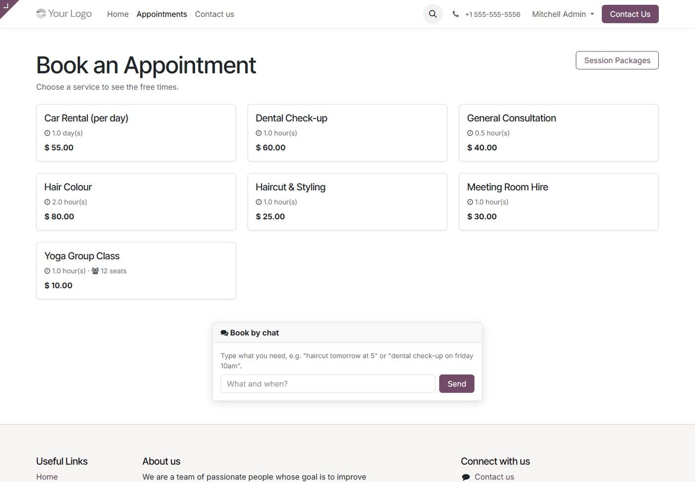Click the seats group icon on Yoga card

coord(95,271)
